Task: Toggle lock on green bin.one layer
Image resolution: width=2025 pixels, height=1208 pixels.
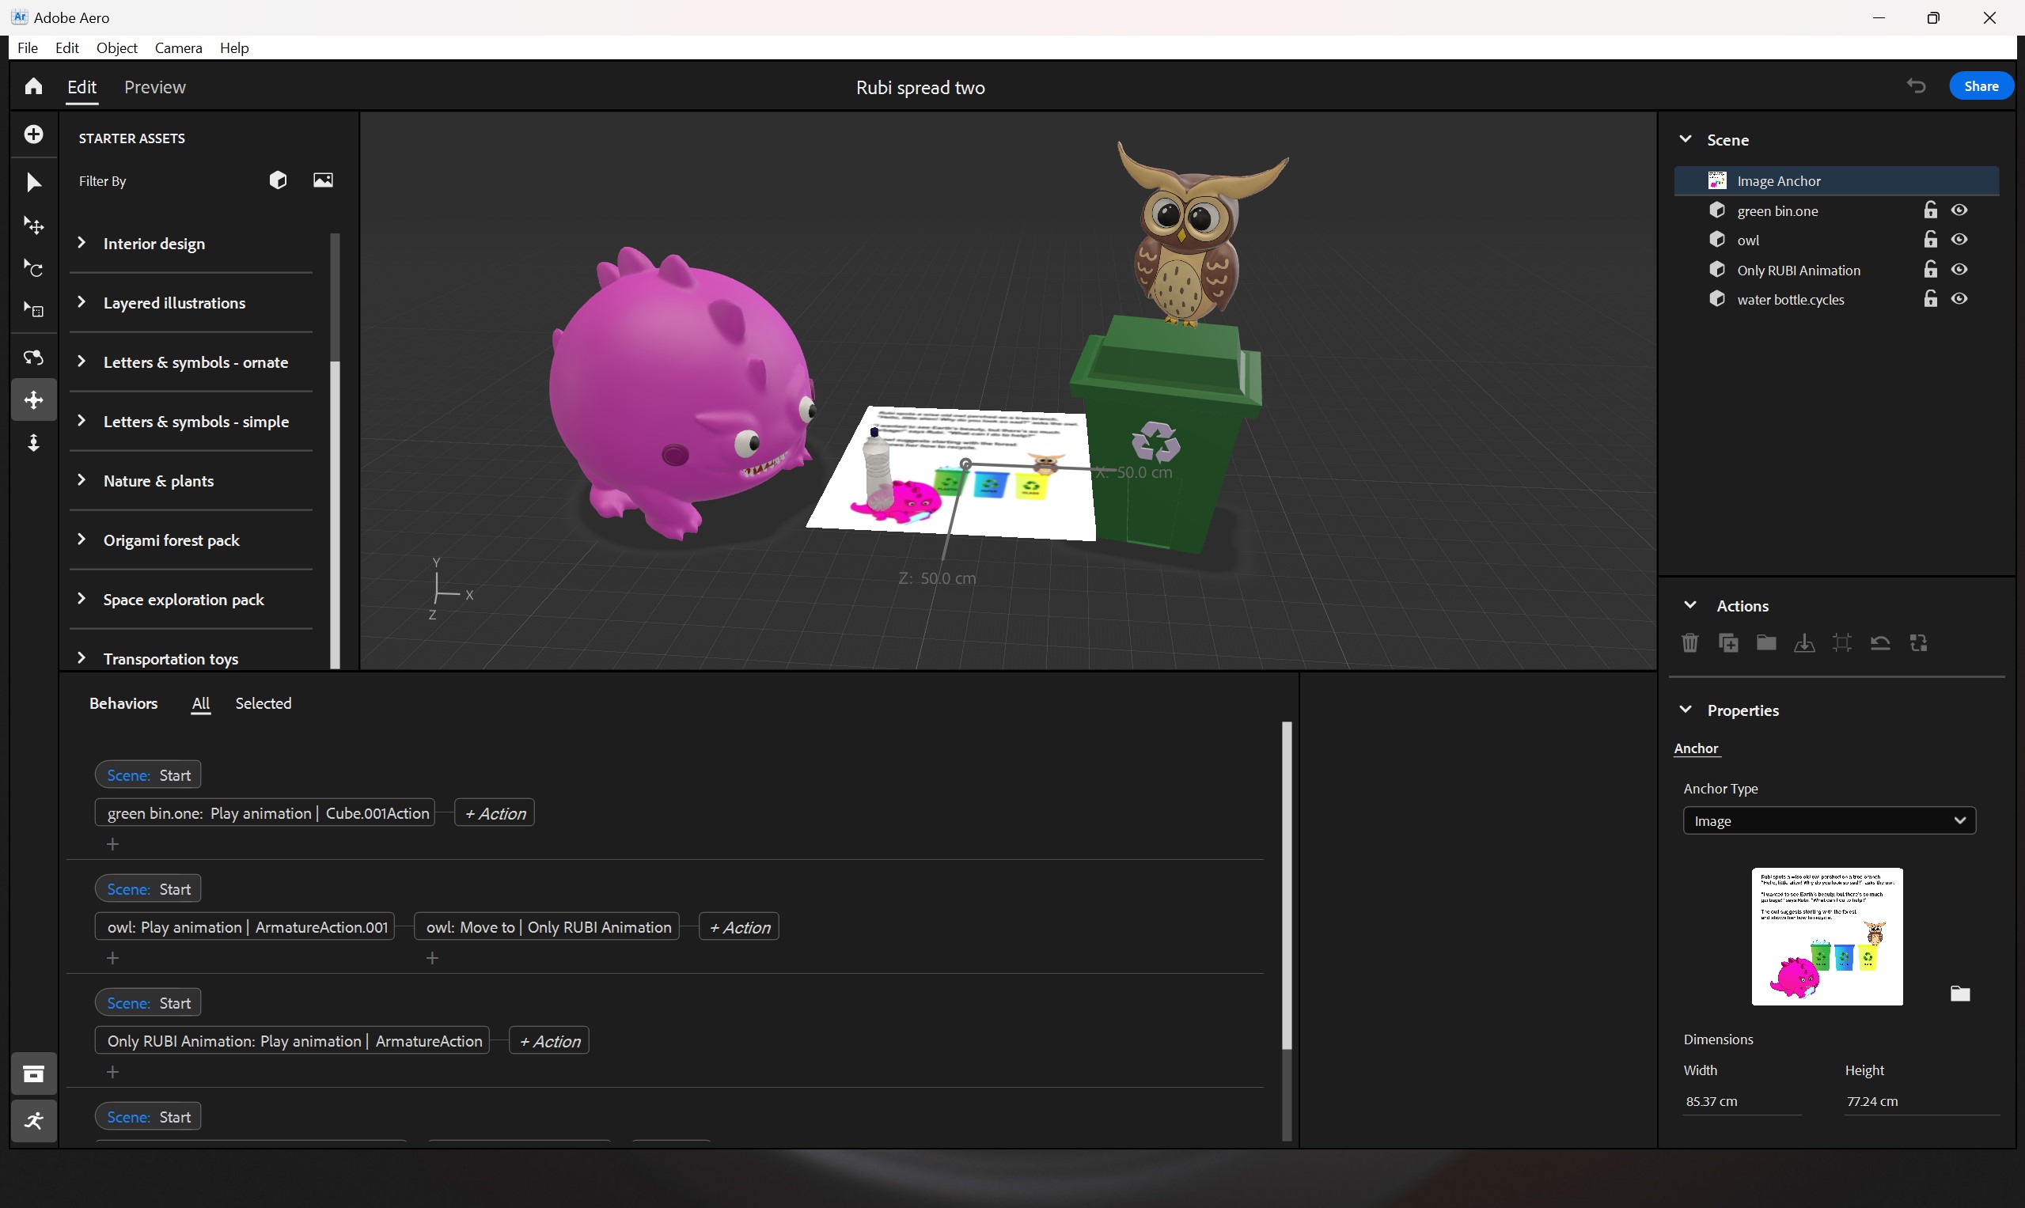Action: click(1930, 210)
